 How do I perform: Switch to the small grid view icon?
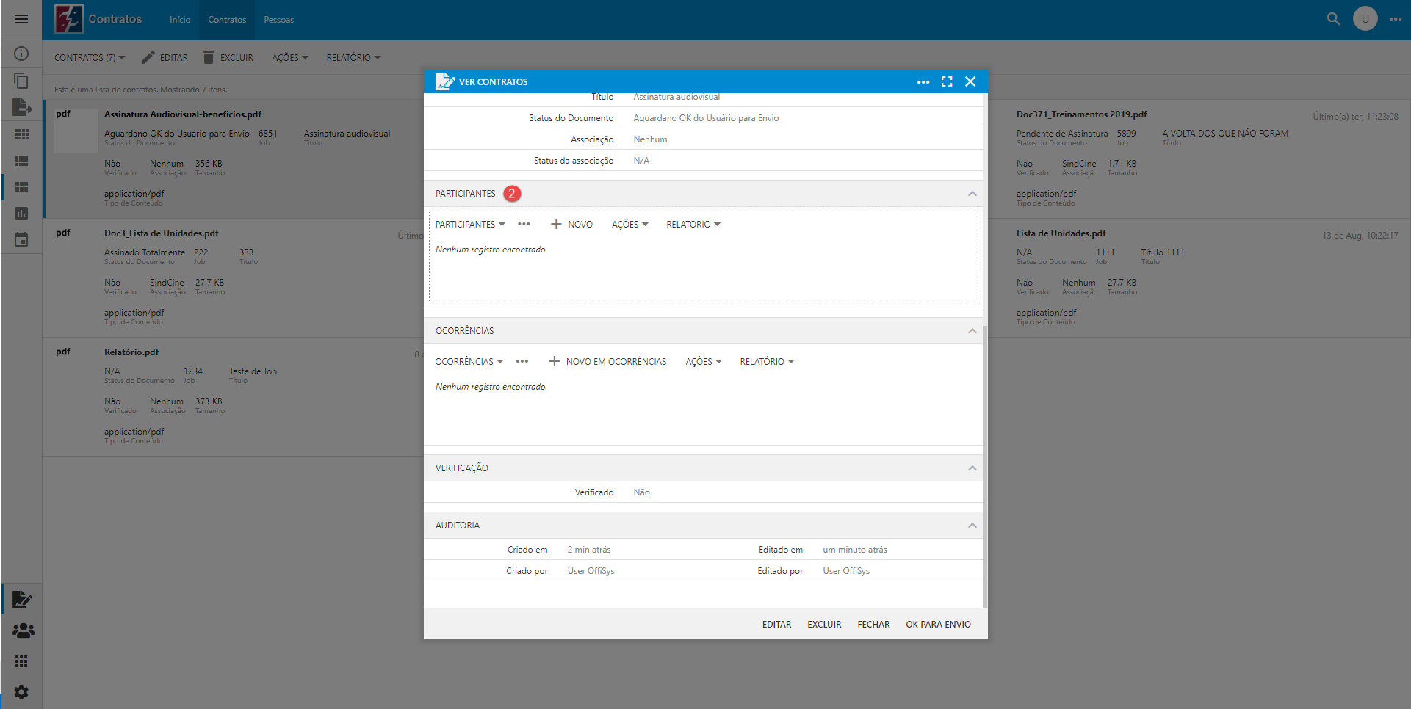(21, 134)
